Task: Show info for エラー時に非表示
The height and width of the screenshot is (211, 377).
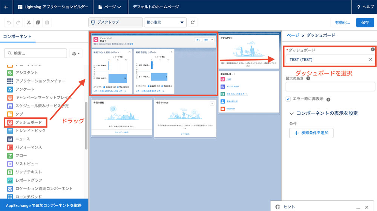Action: point(328,100)
